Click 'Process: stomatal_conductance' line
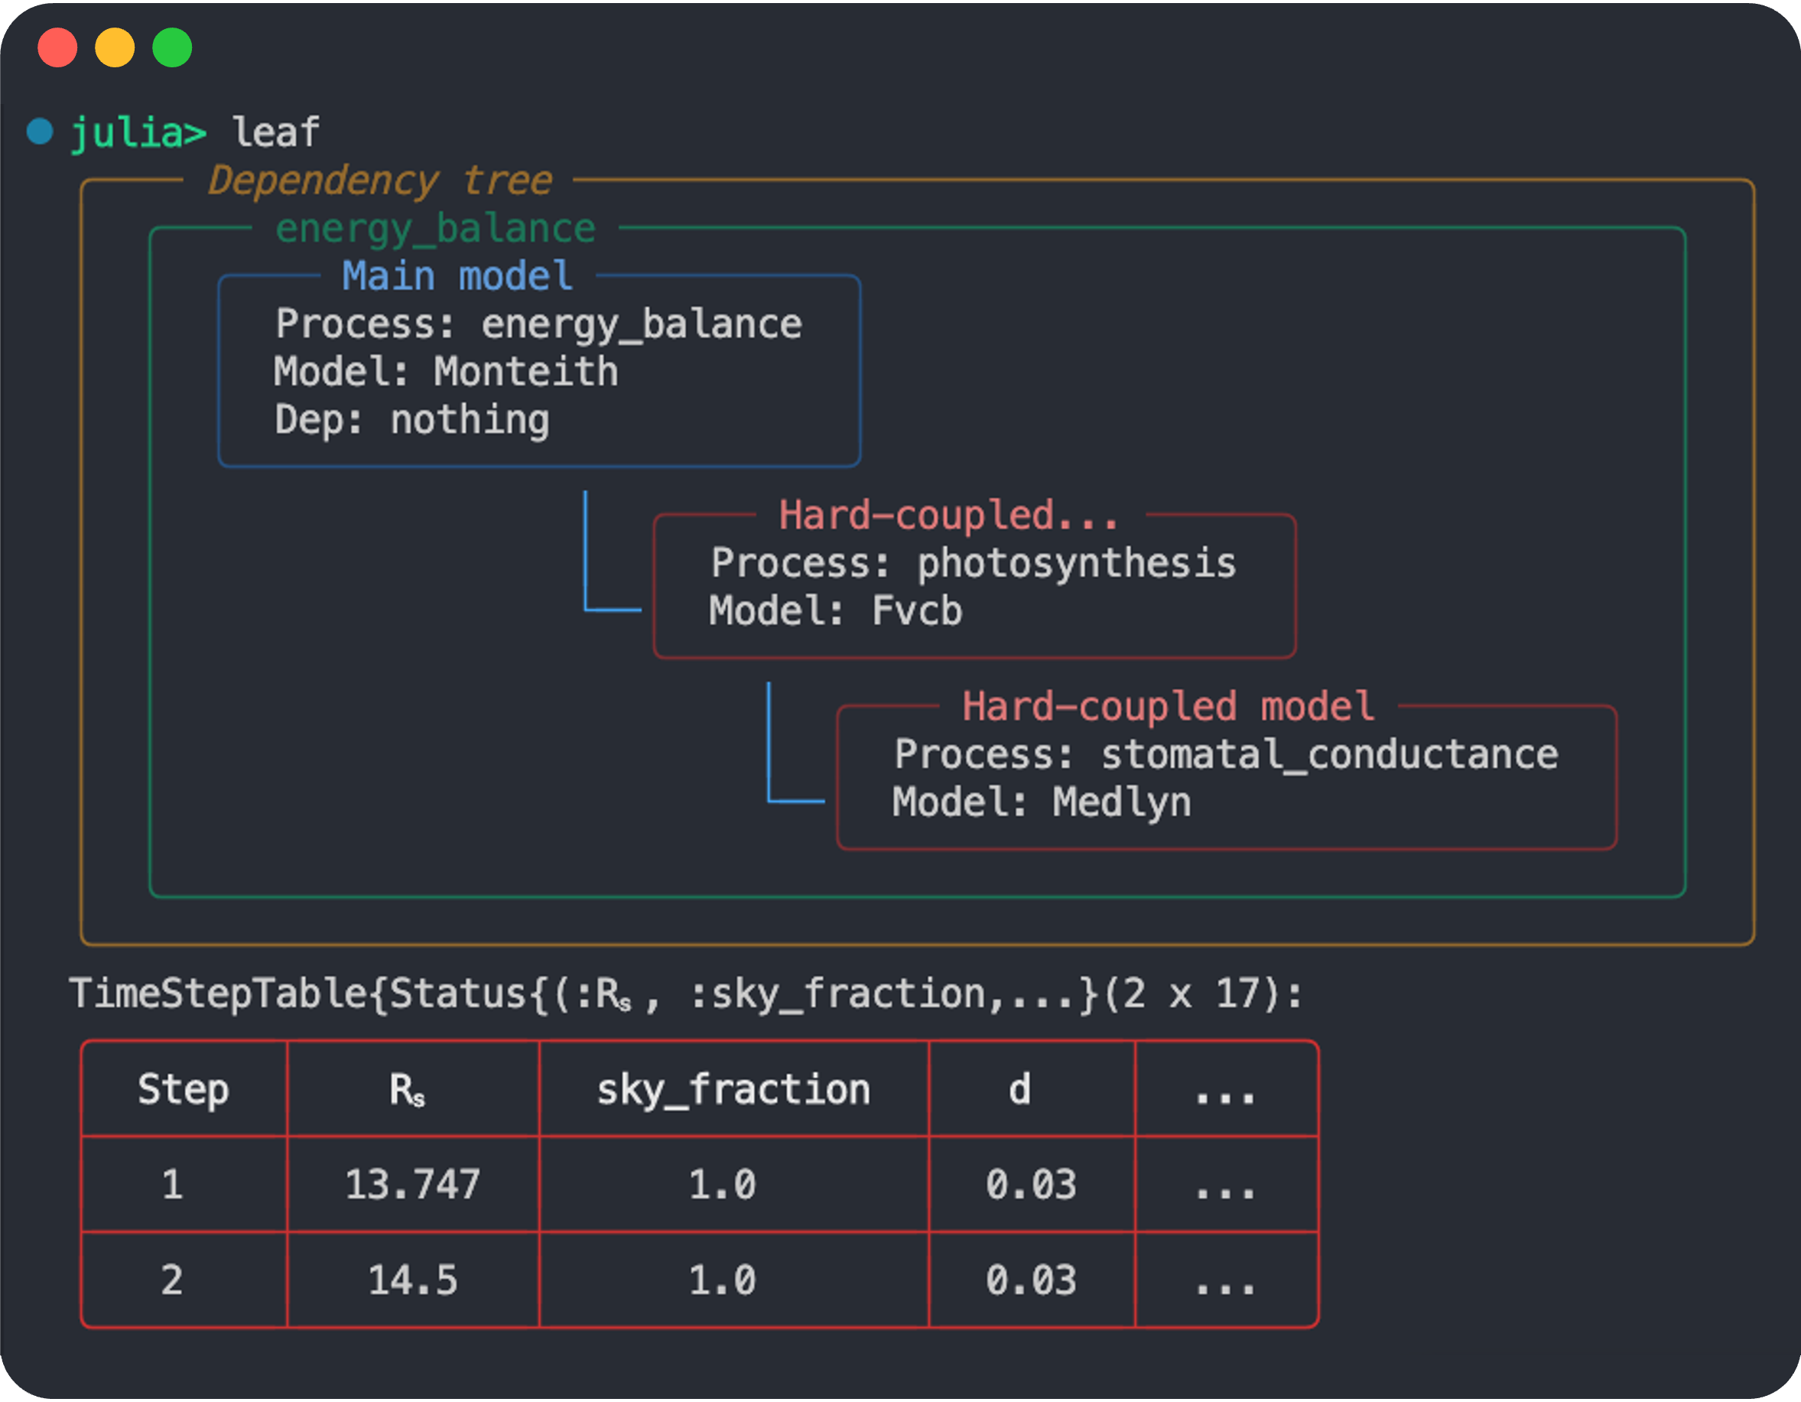 pyautogui.click(x=1227, y=756)
